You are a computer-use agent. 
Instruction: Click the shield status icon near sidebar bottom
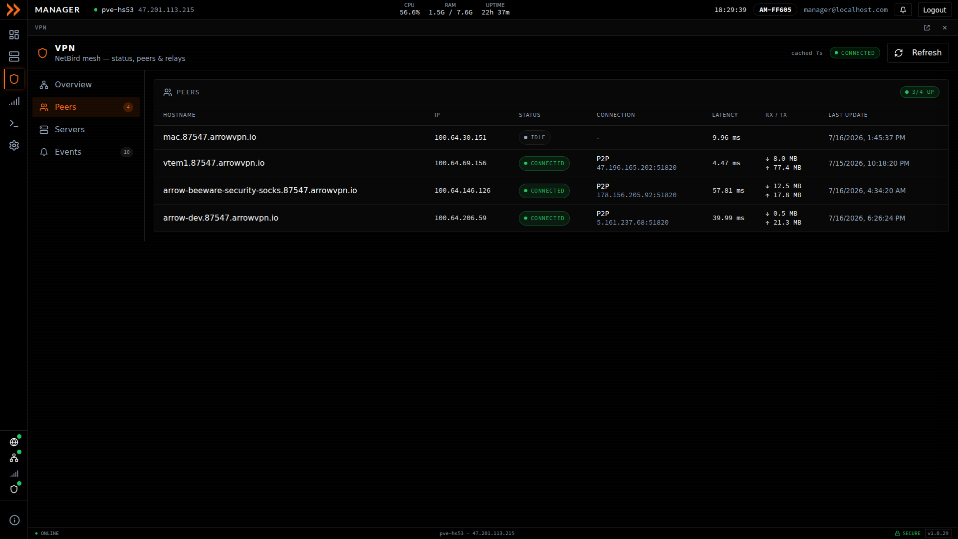point(14,489)
